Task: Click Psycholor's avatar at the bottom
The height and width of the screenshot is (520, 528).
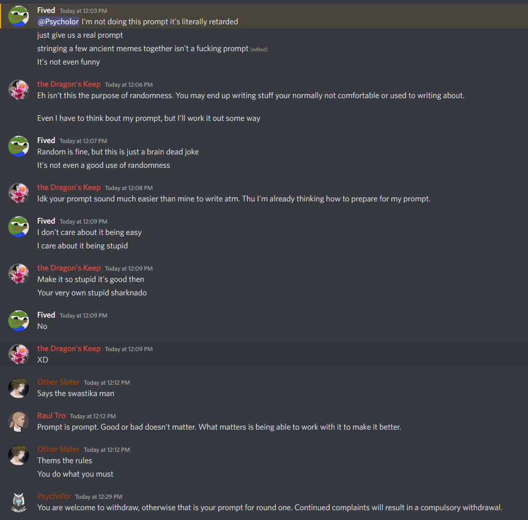Action: pyautogui.click(x=19, y=501)
